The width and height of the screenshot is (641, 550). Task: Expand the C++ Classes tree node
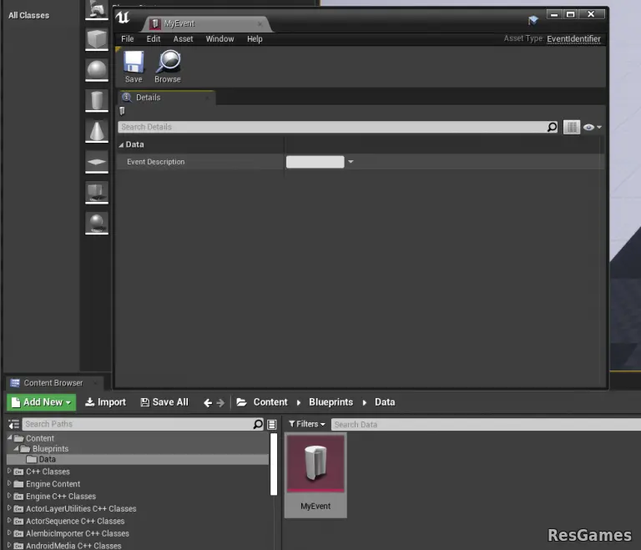click(9, 471)
